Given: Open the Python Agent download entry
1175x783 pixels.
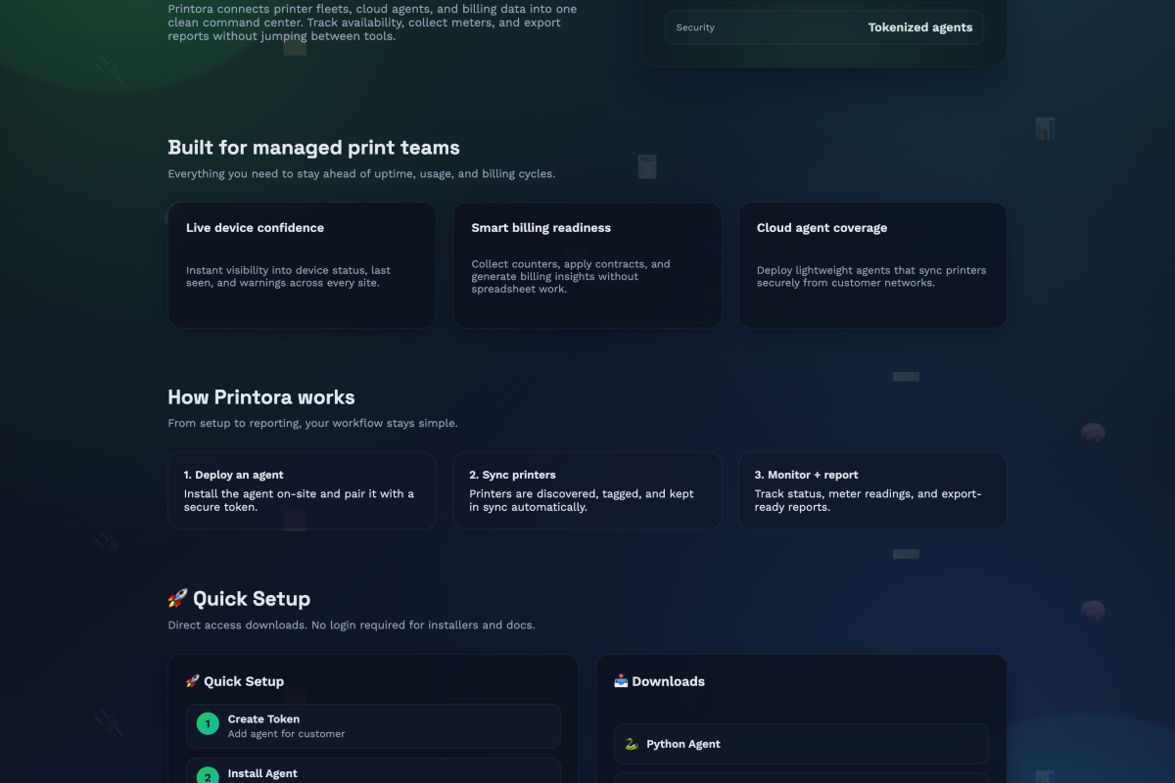Looking at the screenshot, I should 801,744.
